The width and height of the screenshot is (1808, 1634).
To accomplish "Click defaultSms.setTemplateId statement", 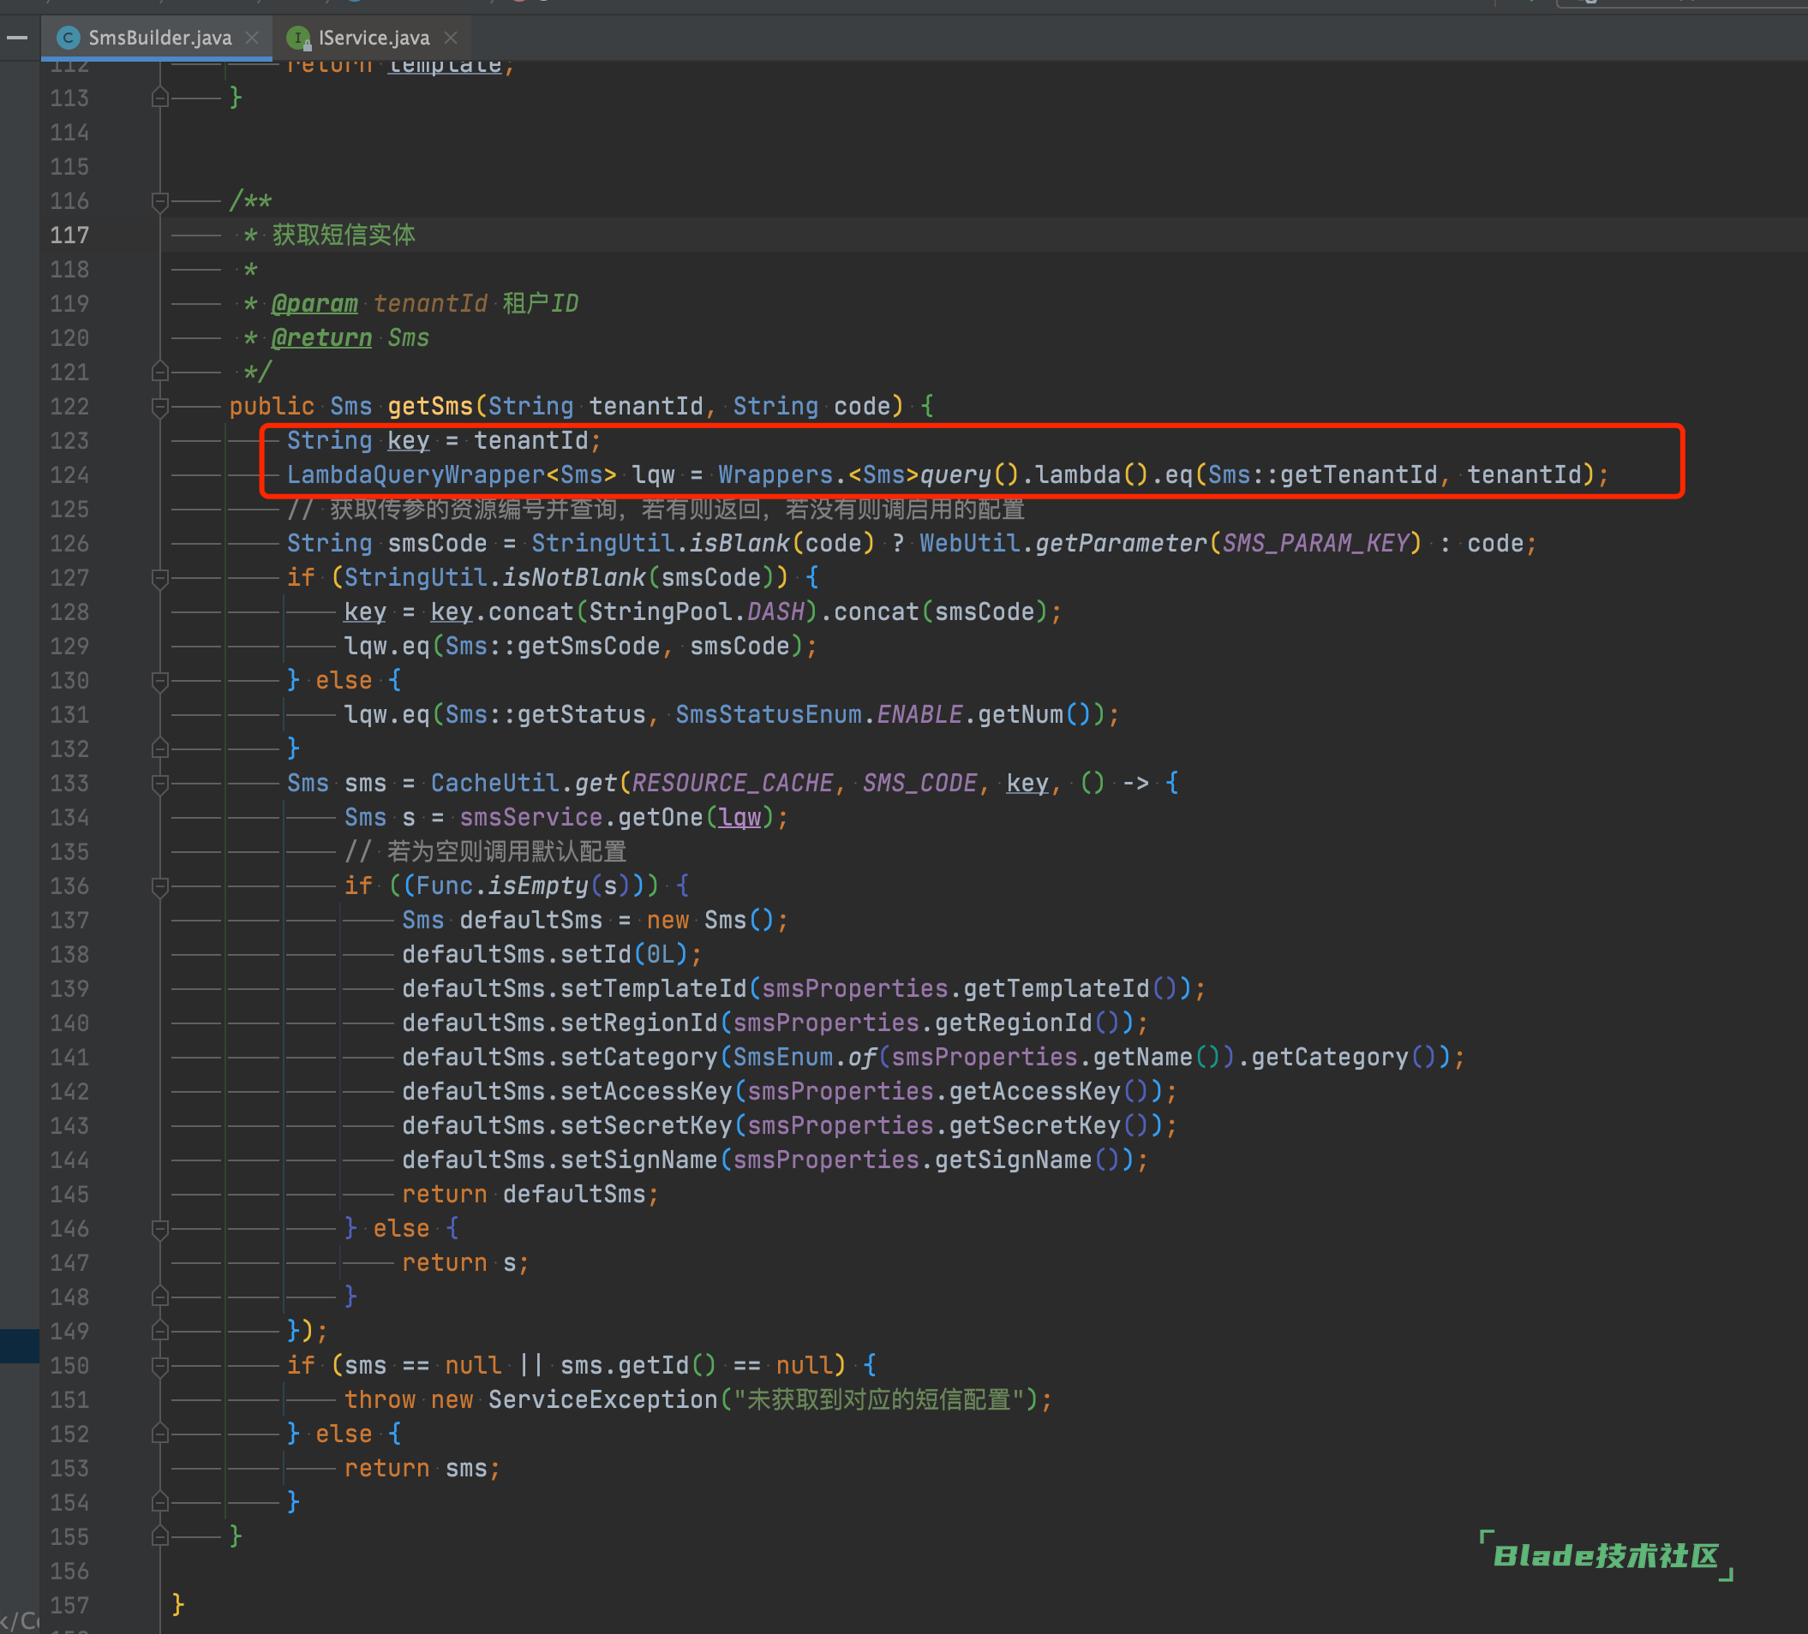I will coord(804,988).
